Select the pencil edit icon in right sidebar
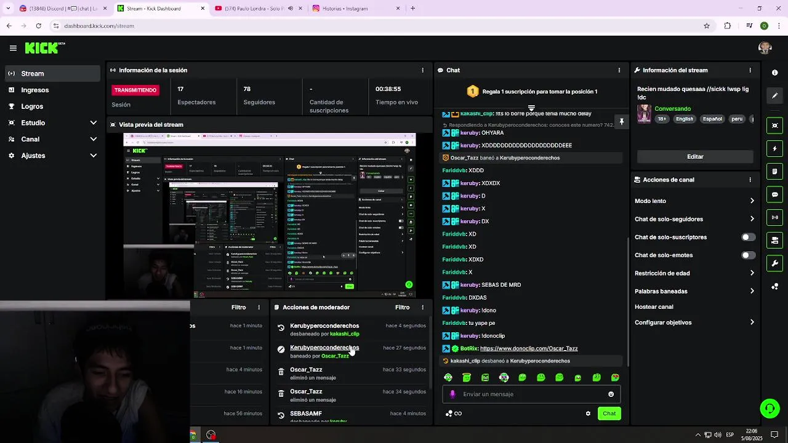The height and width of the screenshot is (443, 788). pos(774,95)
